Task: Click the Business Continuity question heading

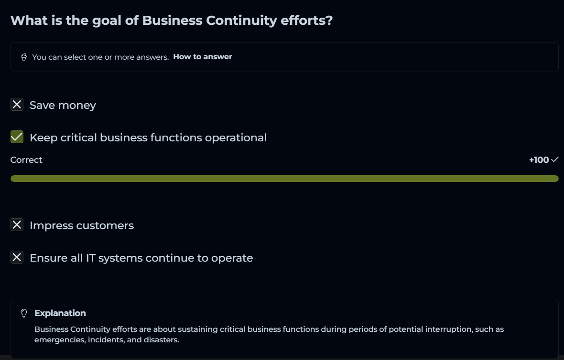Action: pyautogui.click(x=171, y=21)
